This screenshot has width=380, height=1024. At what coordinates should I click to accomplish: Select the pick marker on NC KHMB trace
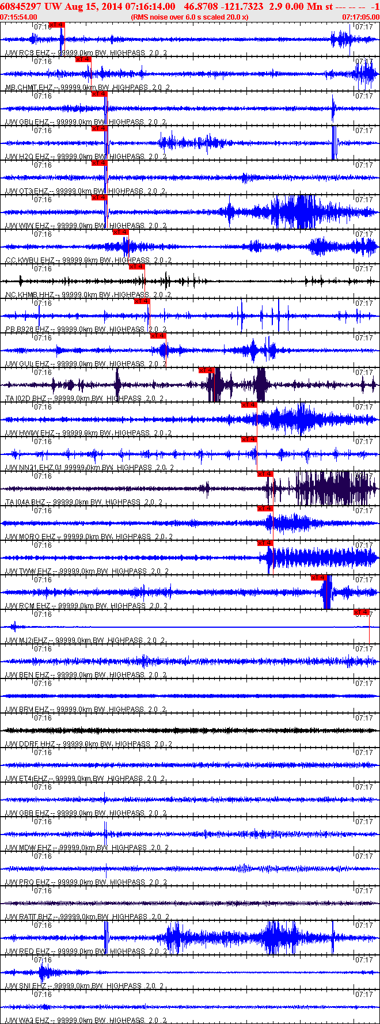(136, 267)
